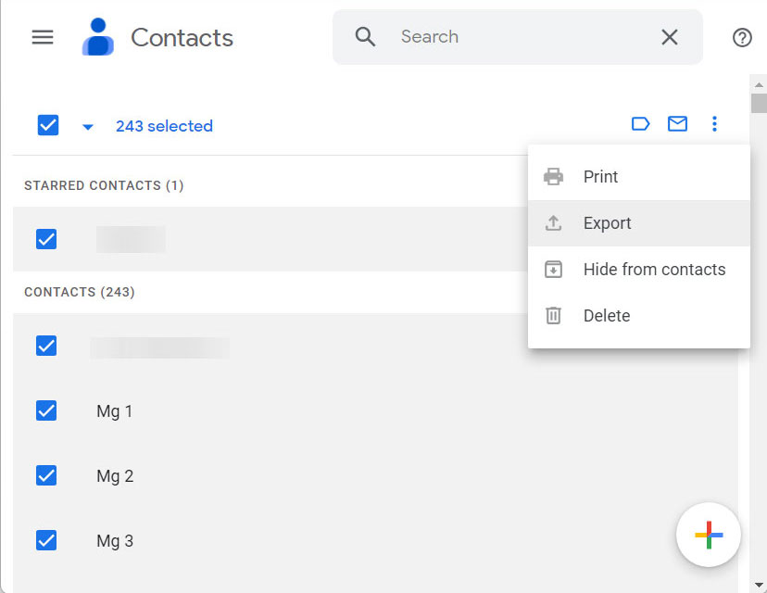Click the vertical scrollbar thumb
This screenshot has width=767, height=593.
click(759, 102)
